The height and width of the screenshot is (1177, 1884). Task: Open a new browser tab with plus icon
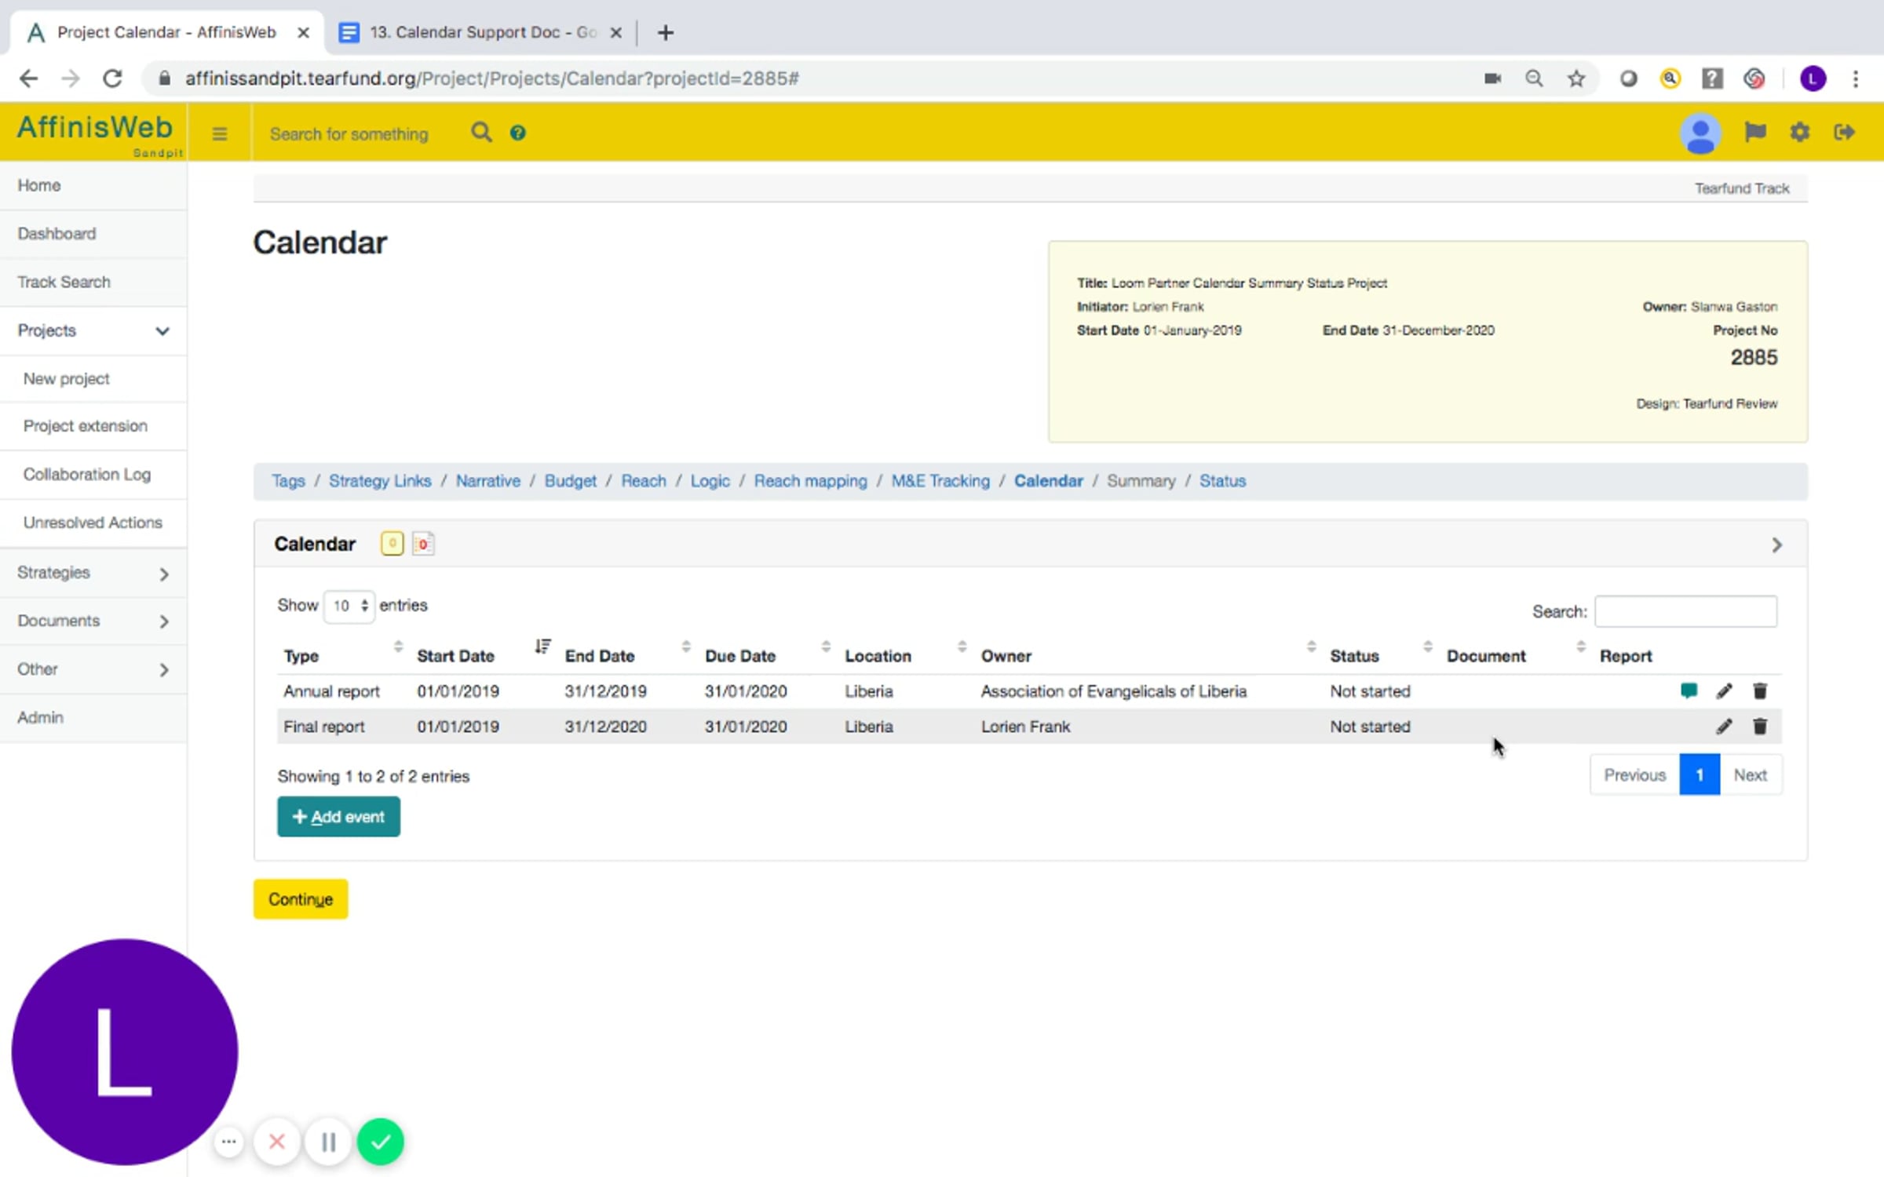[x=666, y=33]
